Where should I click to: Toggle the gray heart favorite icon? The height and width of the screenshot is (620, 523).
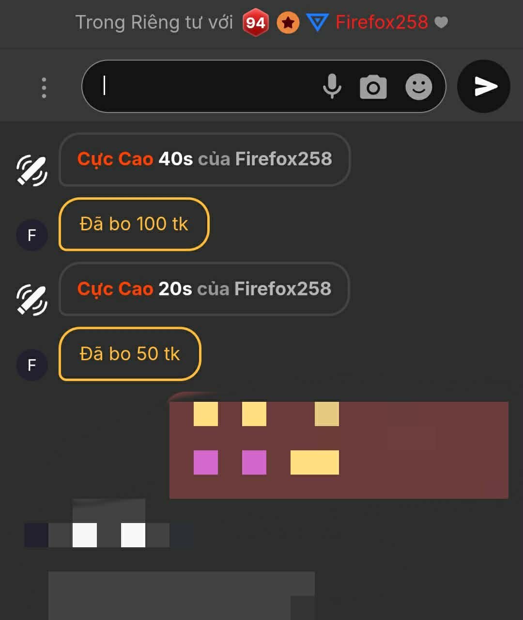[441, 22]
